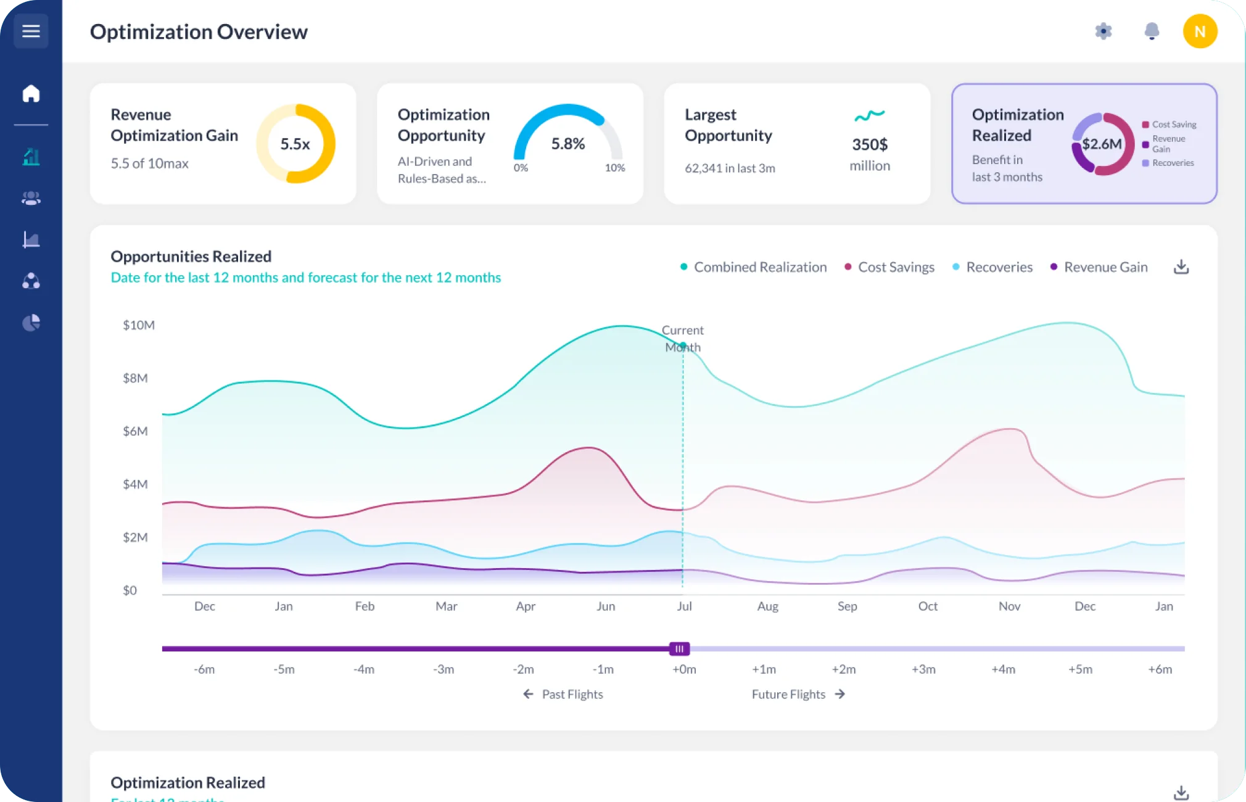The height and width of the screenshot is (802, 1246).
Task: Open the user avatar labeled N
Action: click(1200, 31)
